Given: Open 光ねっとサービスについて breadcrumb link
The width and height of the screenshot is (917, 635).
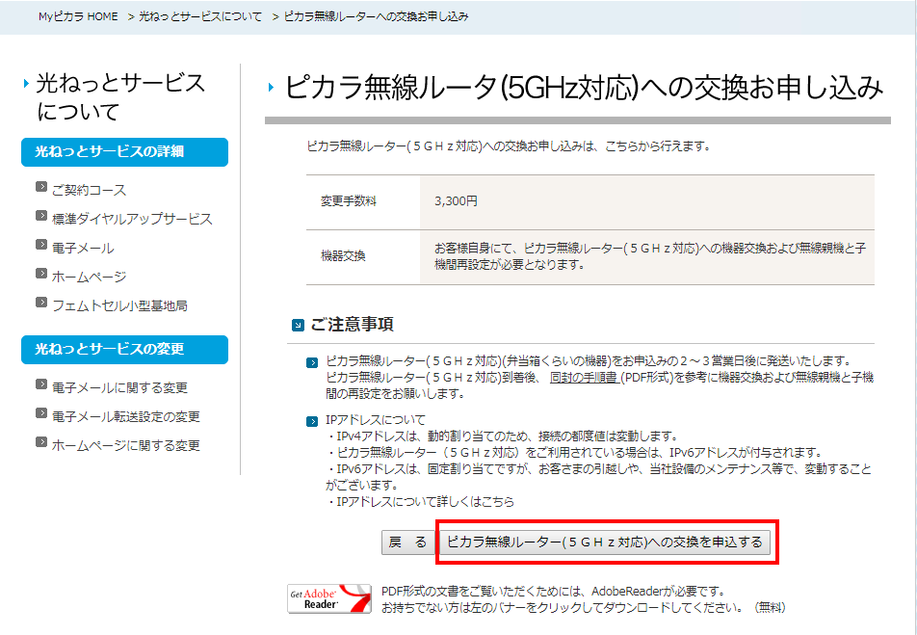Looking at the screenshot, I should pos(200,16).
